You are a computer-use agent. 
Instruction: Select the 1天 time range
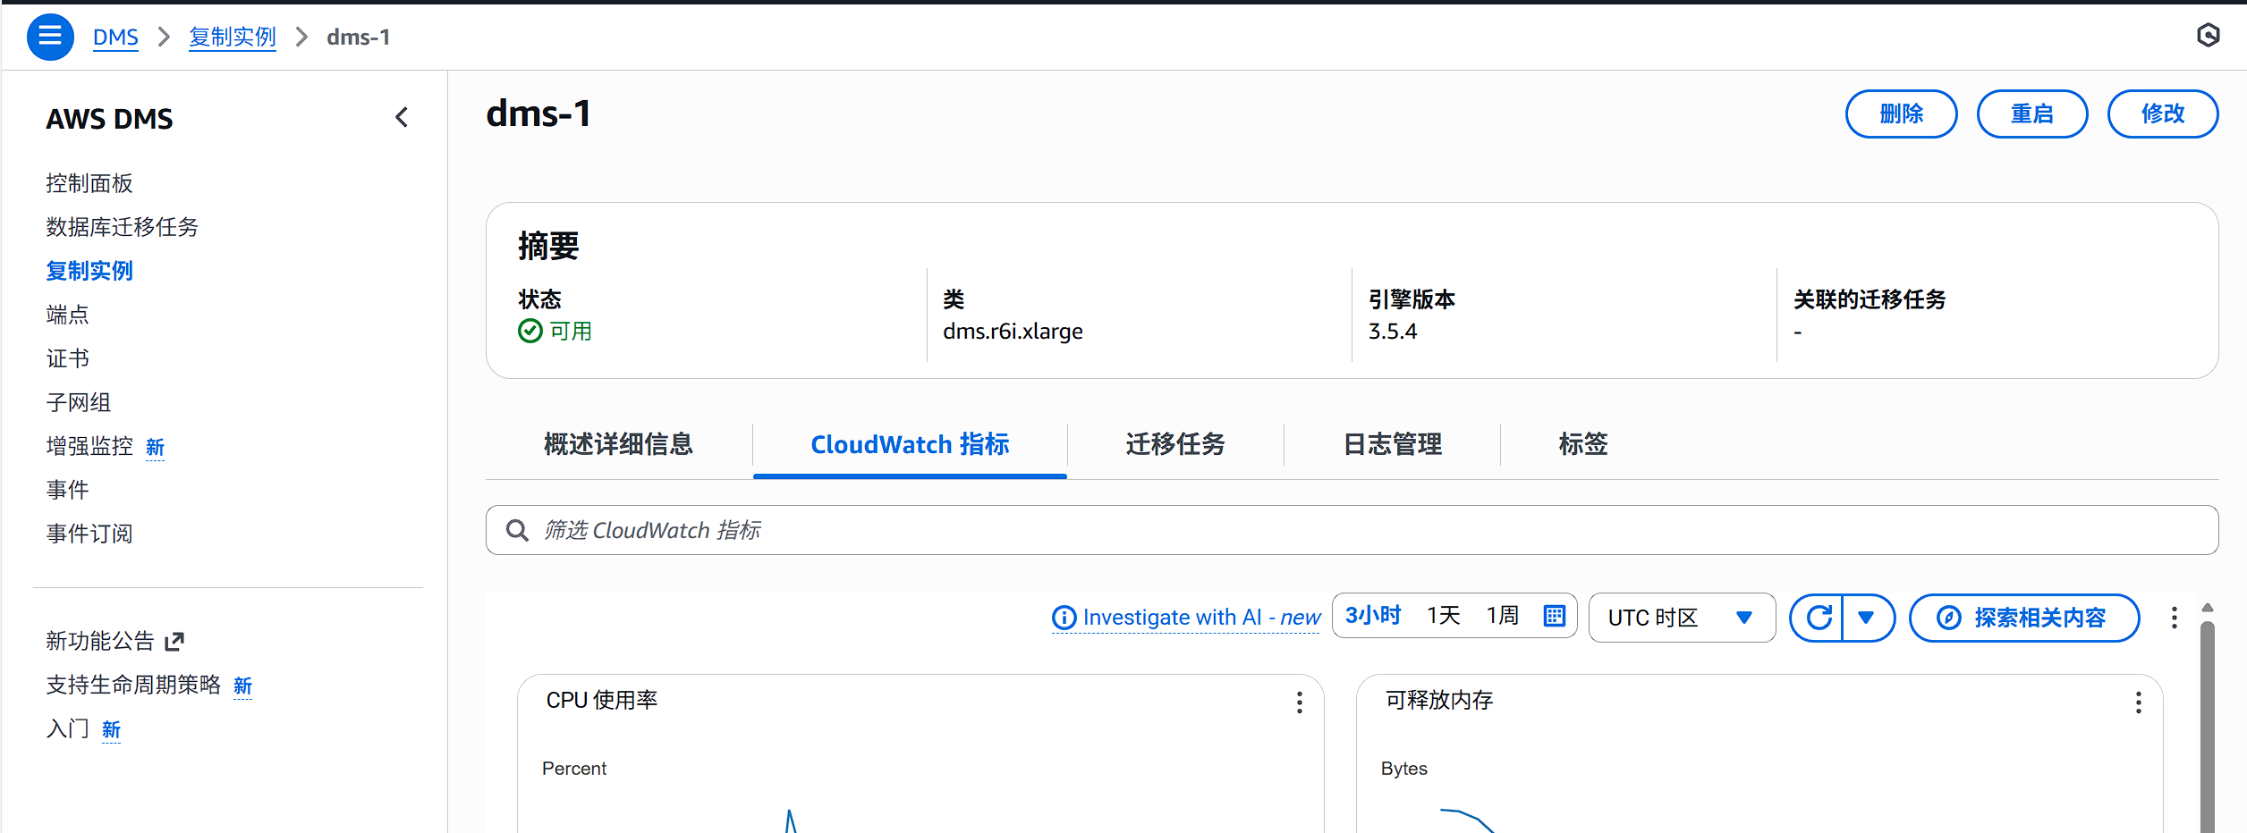tap(1443, 616)
